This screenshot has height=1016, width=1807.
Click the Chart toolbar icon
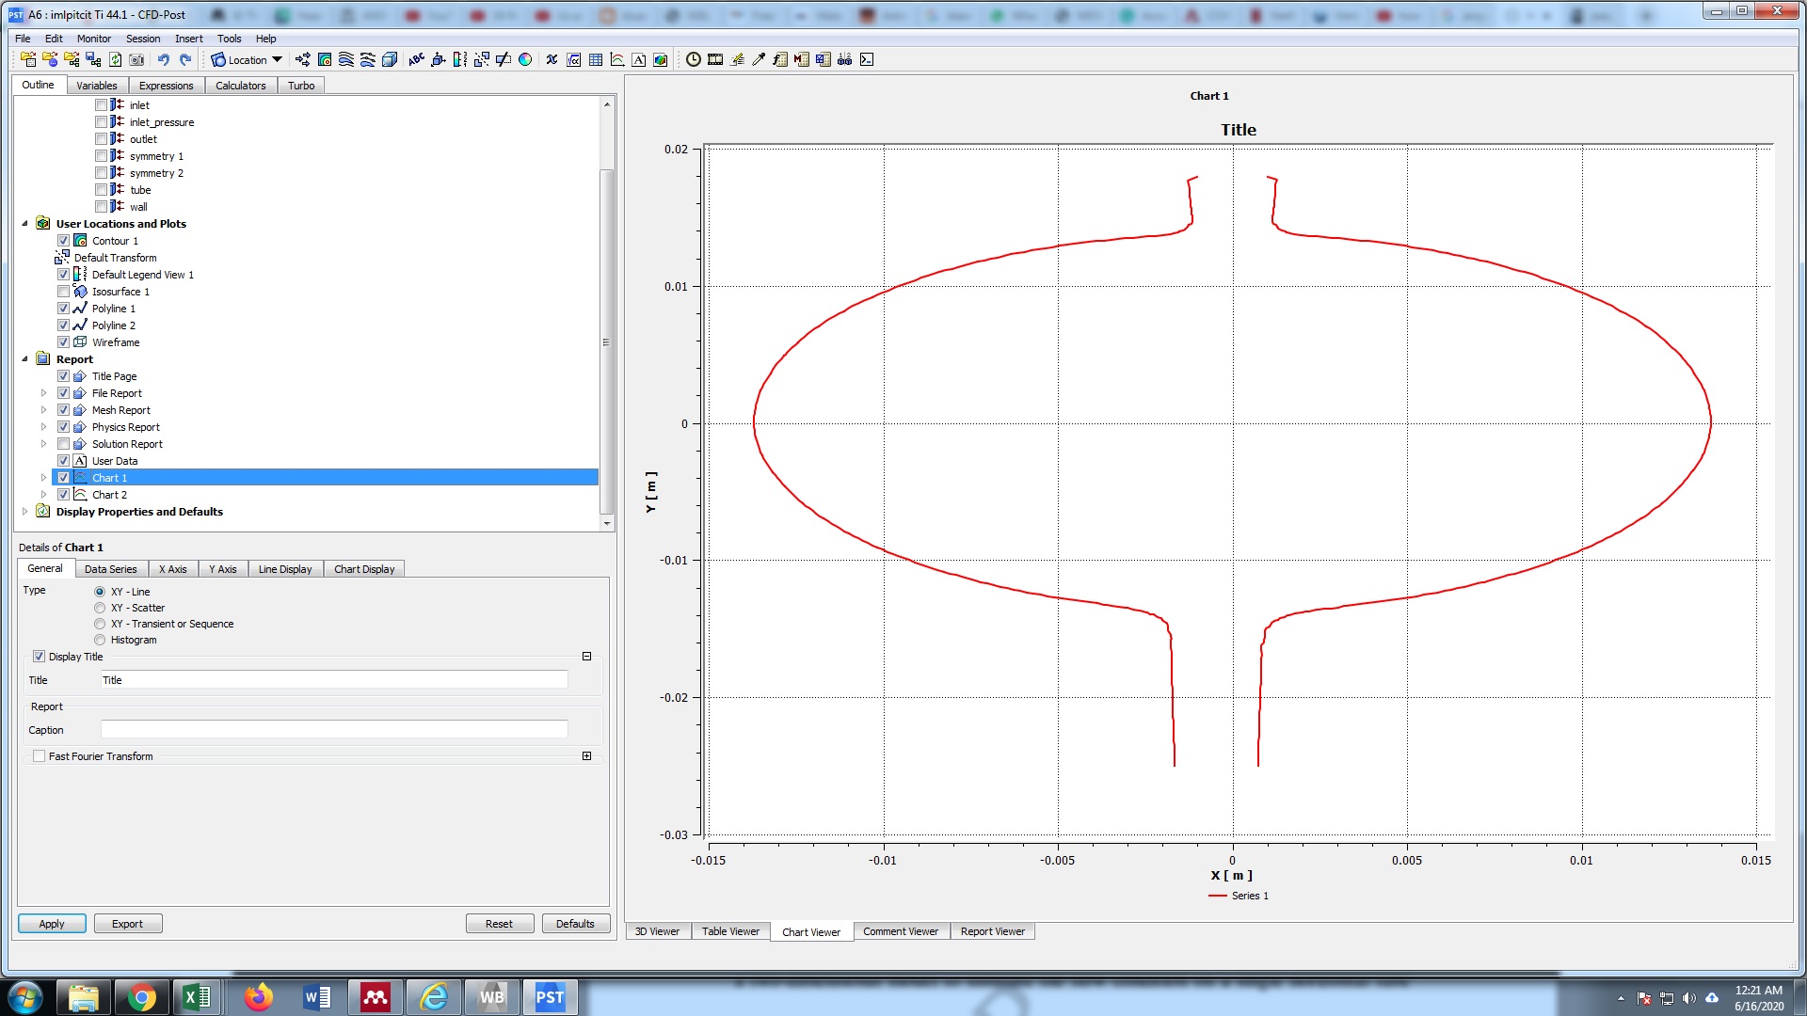tap(617, 59)
